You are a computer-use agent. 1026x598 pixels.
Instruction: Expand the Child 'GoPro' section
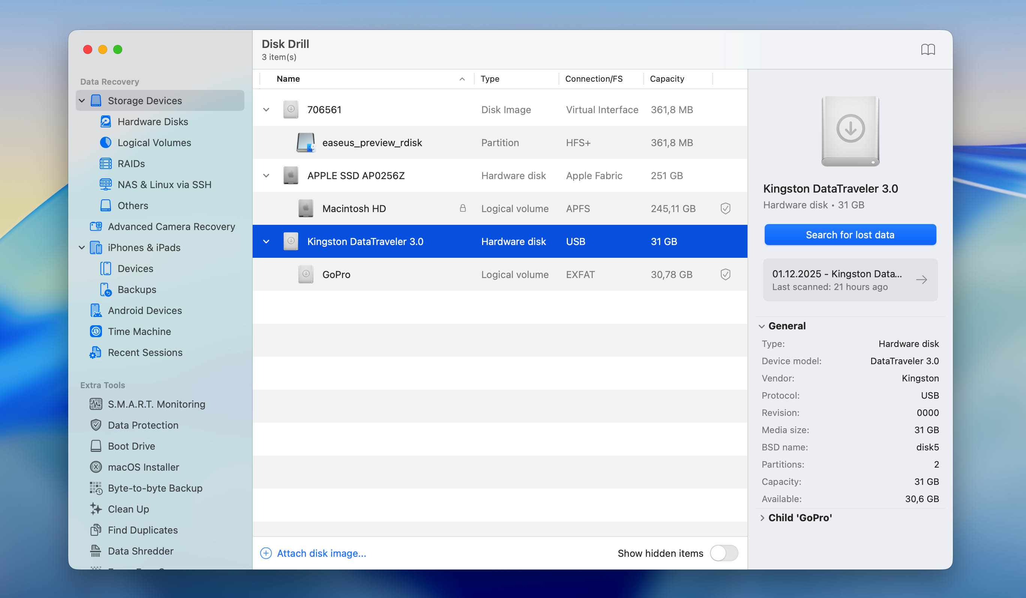click(x=762, y=518)
